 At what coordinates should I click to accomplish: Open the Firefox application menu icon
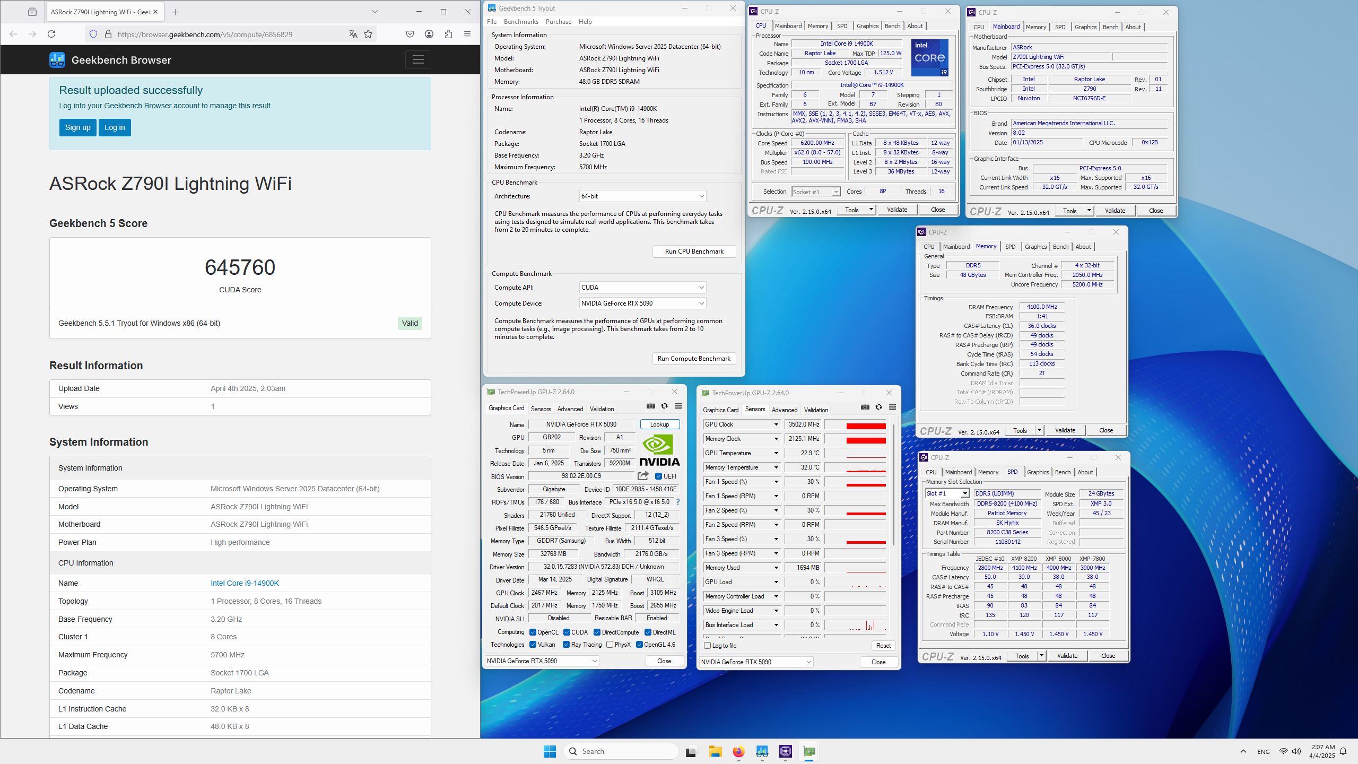(467, 34)
